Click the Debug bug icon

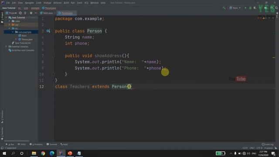[250, 8]
